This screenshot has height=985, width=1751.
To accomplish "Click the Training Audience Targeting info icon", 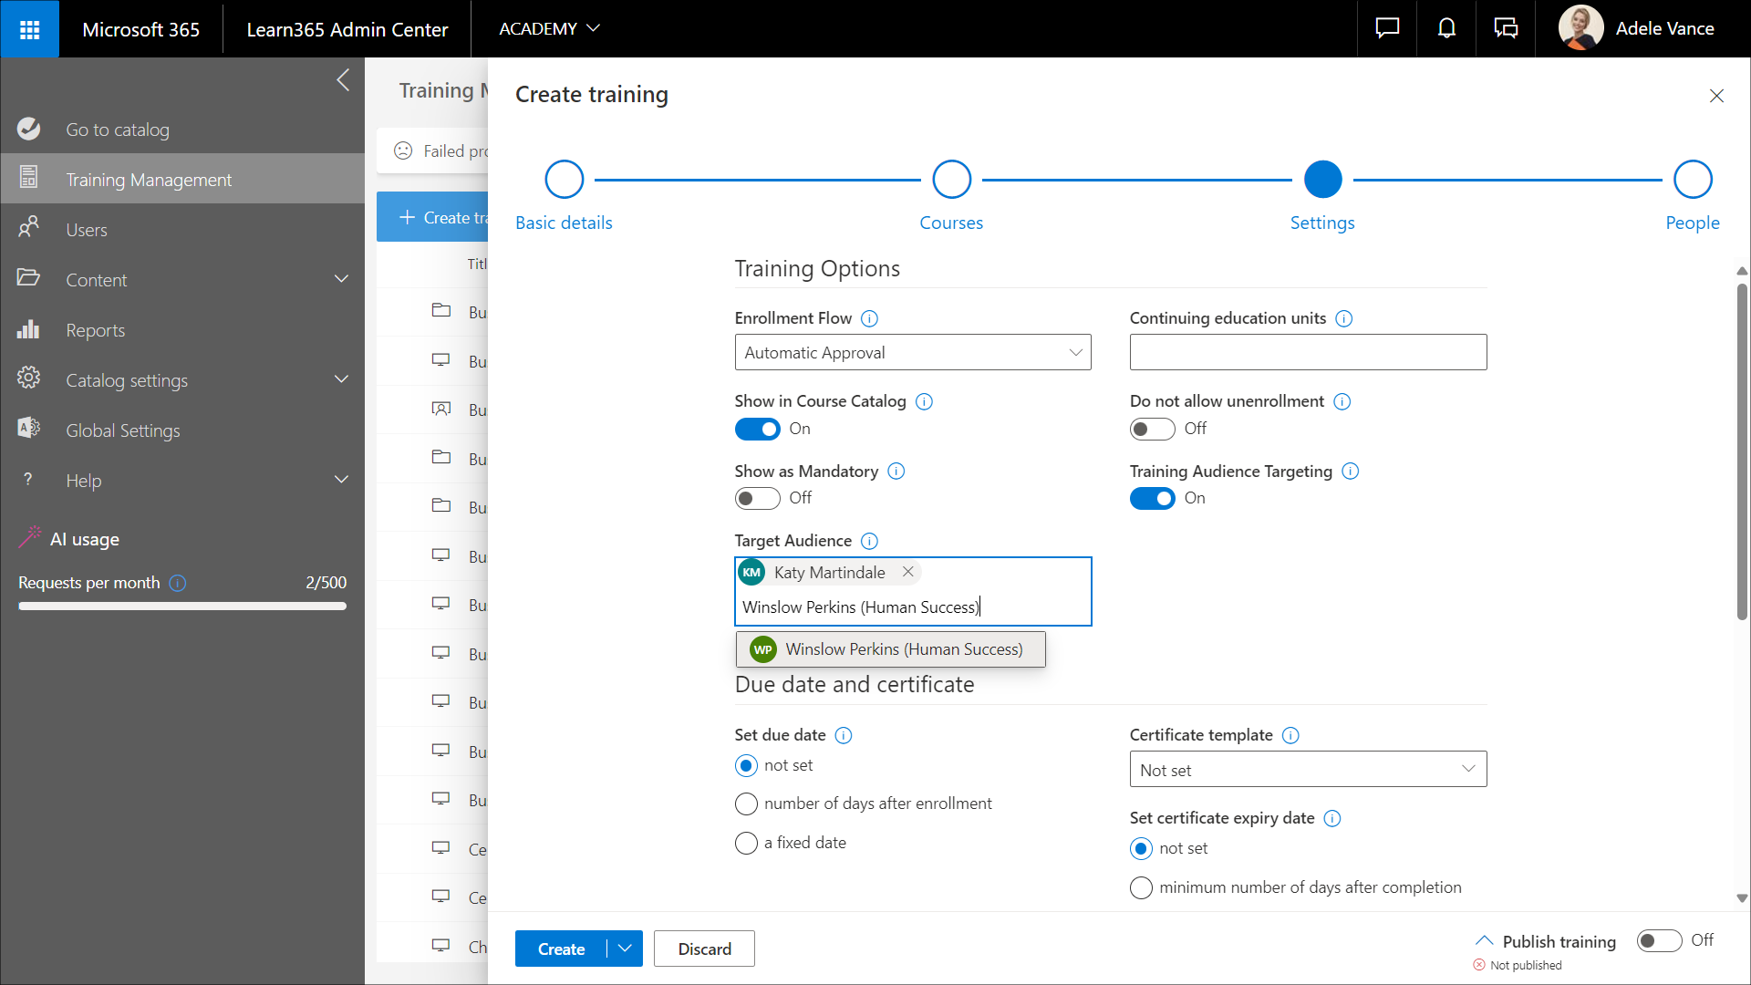I will click(1351, 472).
